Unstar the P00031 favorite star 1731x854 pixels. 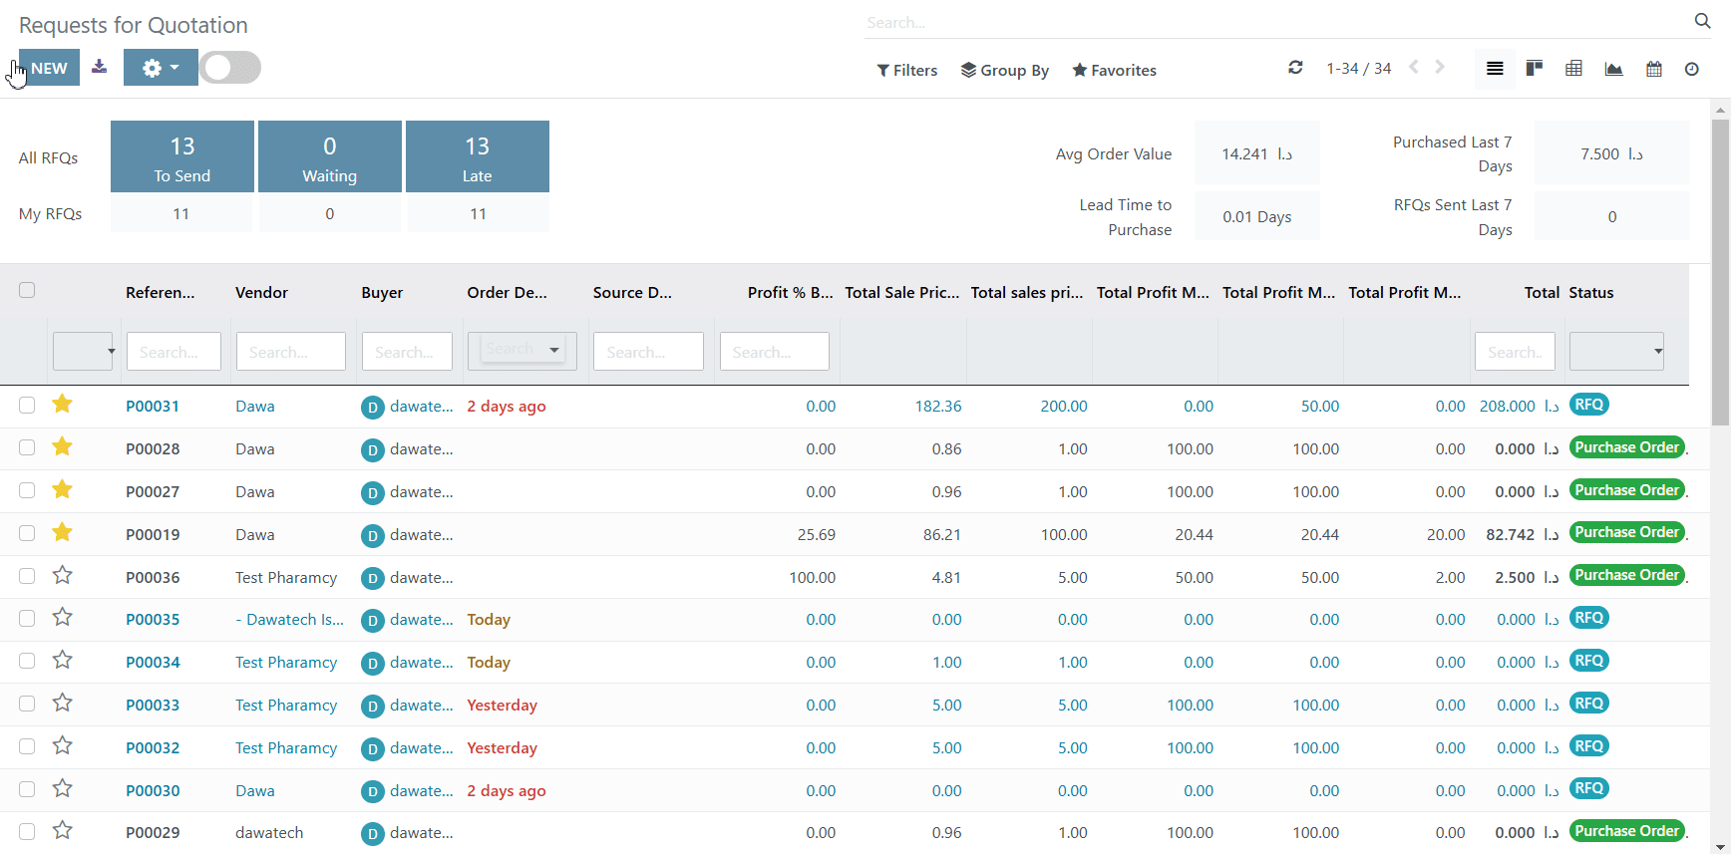click(62, 404)
